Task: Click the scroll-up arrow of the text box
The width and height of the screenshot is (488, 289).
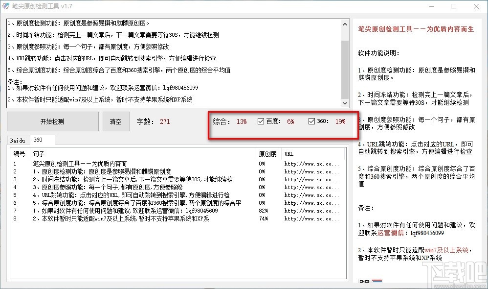Action: point(345,24)
